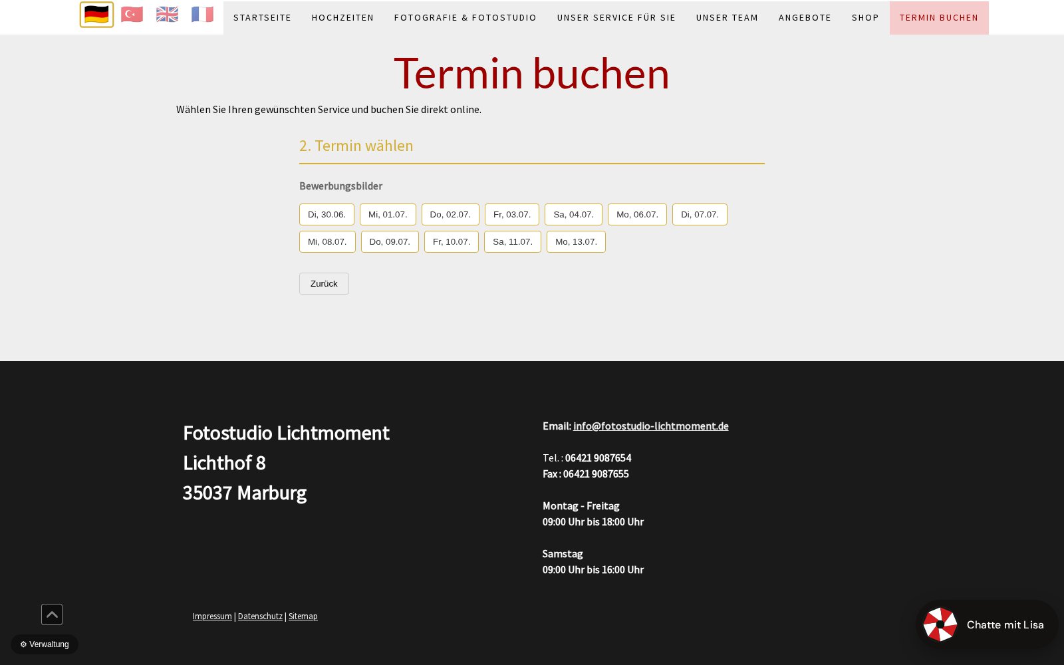Open the Unser Team menu item
Screen dimensions: 1064x665
[727, 17]
